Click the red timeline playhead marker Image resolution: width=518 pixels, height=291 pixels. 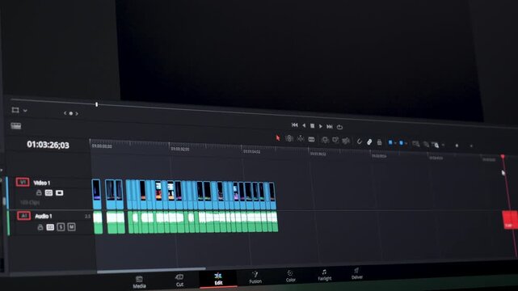point(503,157)
